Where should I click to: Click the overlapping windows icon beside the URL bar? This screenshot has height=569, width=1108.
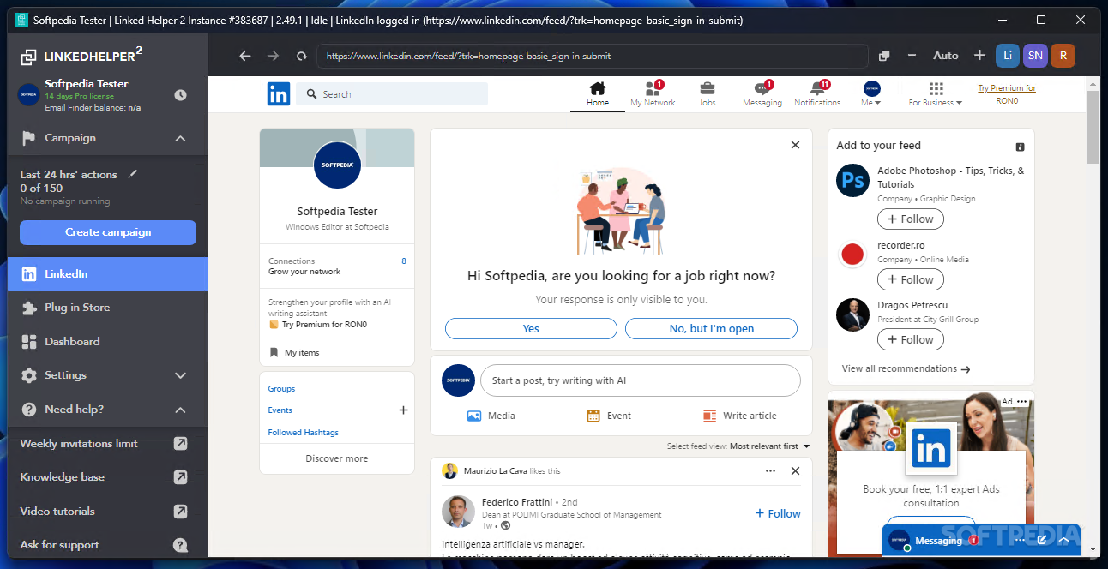pos(885,56)
